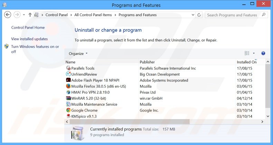273x145 pixels.
Task: Click the Parallels Tools program icon
Action: click(x=68, y=68)
